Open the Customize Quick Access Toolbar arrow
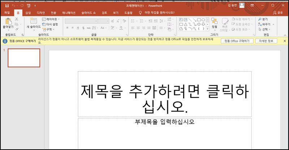 [35, 6]
